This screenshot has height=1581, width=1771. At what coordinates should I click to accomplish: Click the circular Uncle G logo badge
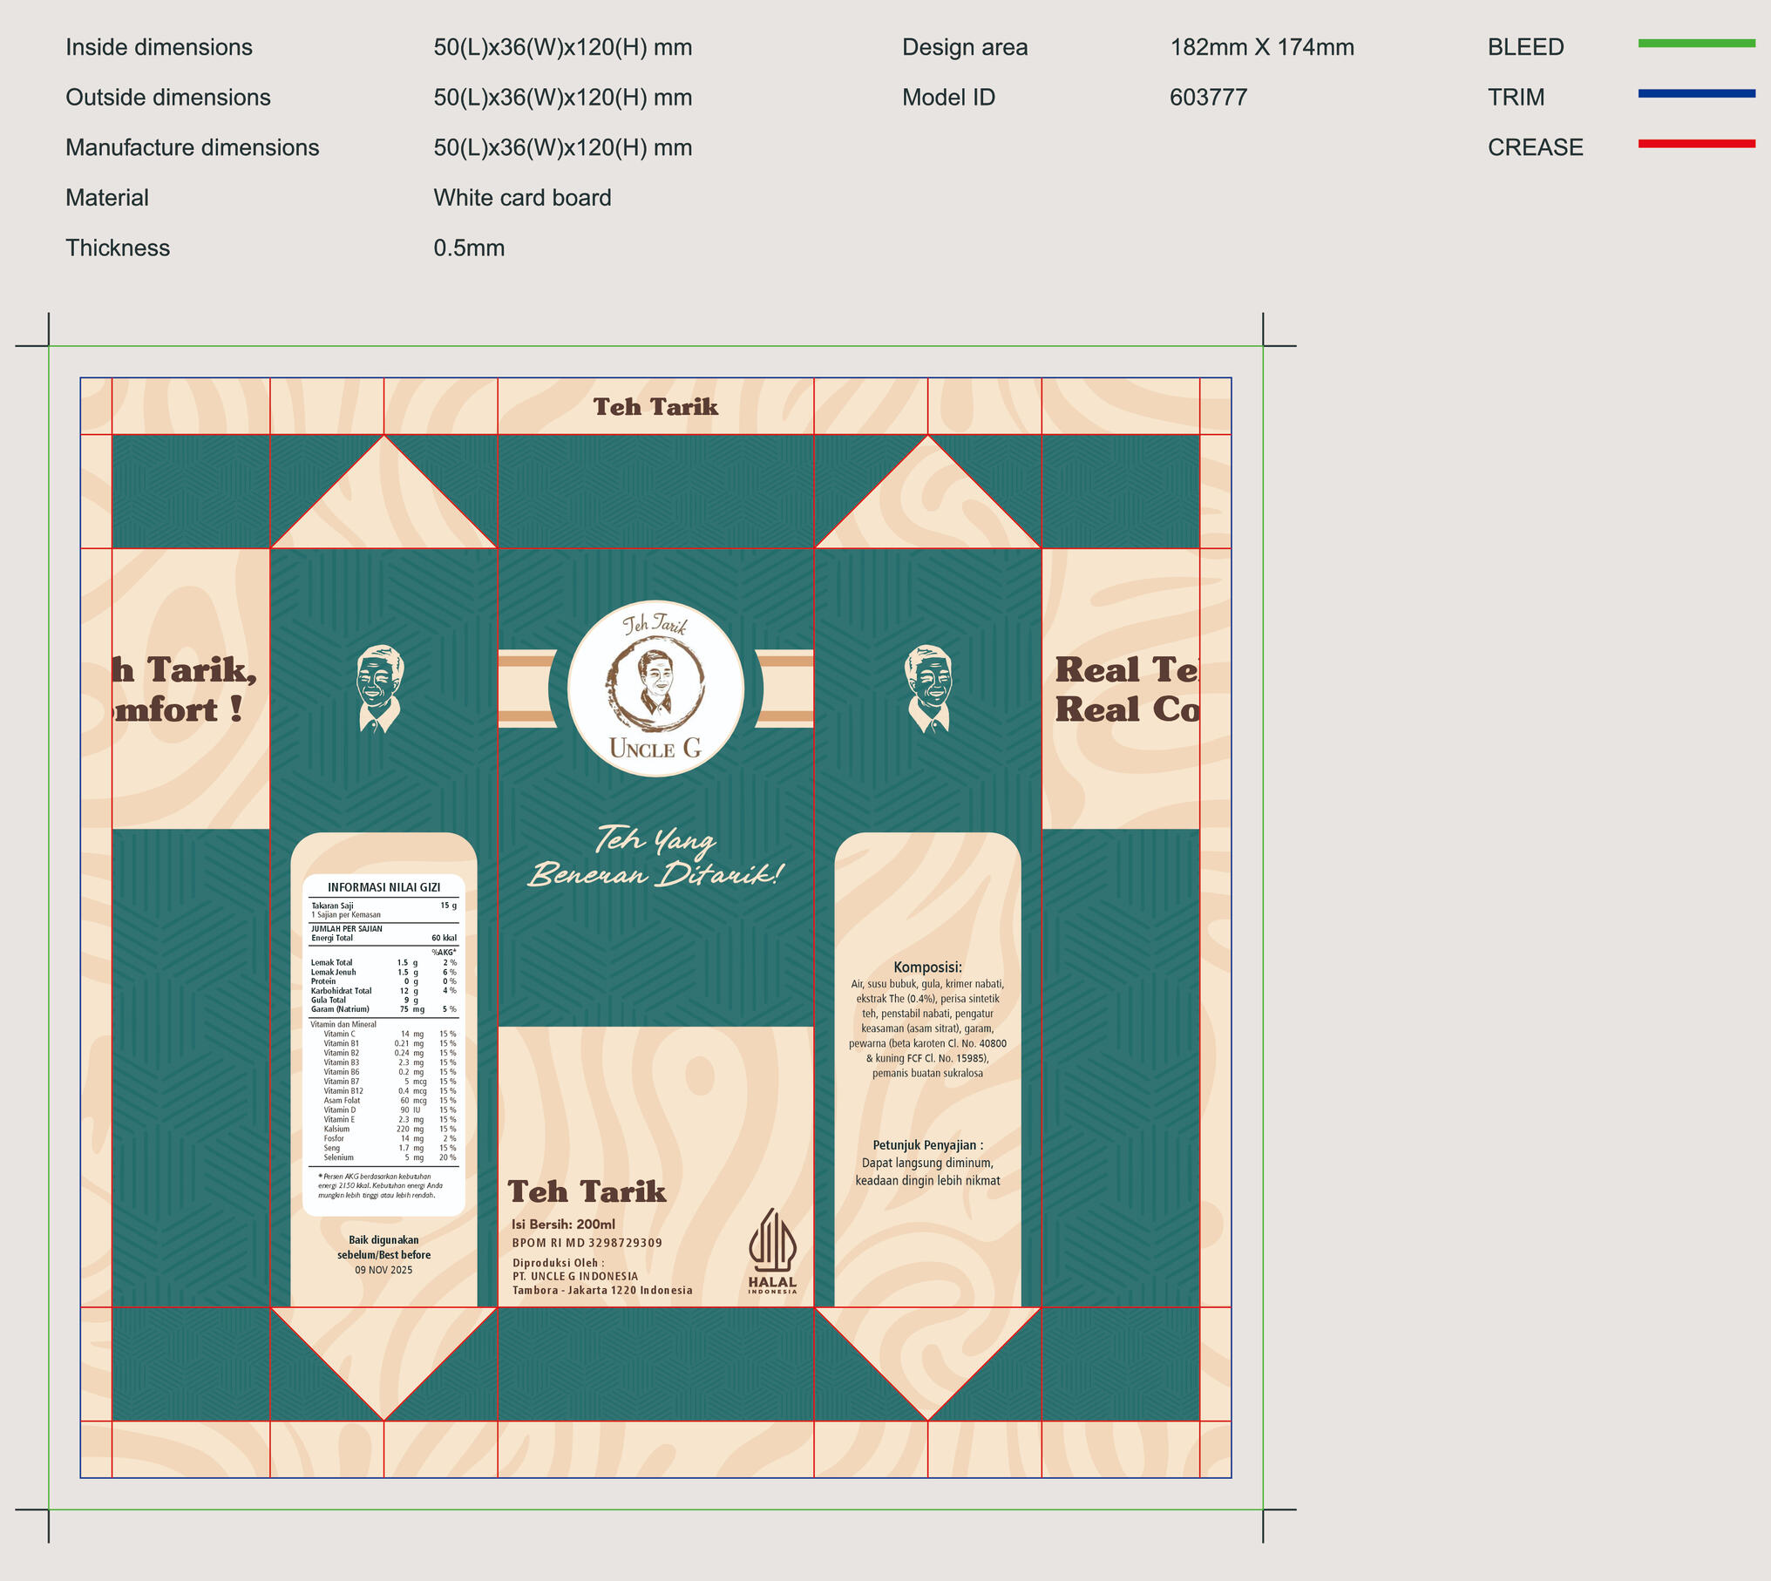coord(655,689)
